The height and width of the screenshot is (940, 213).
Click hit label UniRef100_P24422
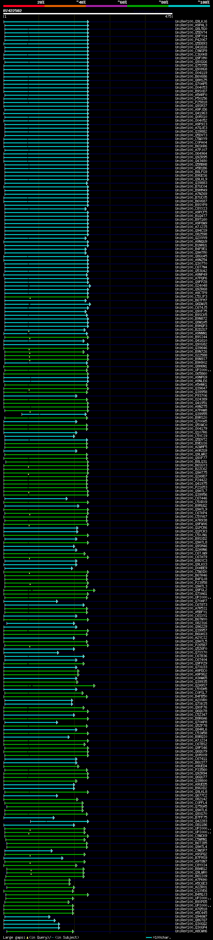tap(191, 480)
